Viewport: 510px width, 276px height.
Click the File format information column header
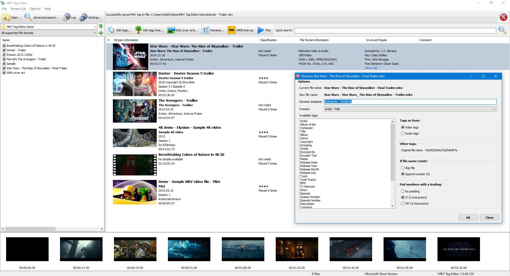tap(331, 40)
